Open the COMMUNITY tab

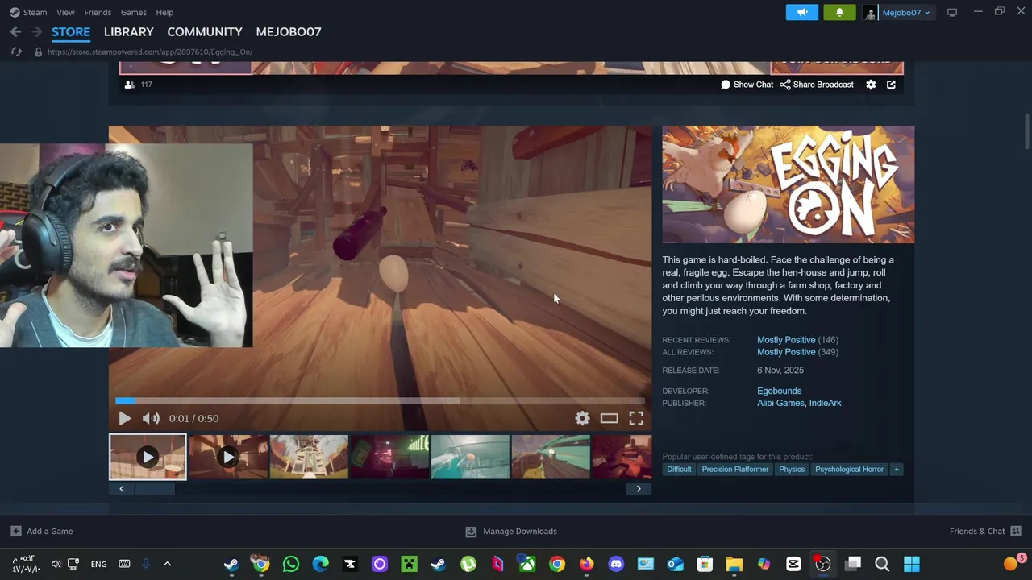pyautogui.click(x=205, y=31)
